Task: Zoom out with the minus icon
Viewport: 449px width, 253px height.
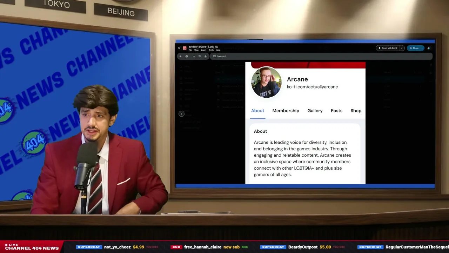Action: pyautogui.click(x=194, y=56)
